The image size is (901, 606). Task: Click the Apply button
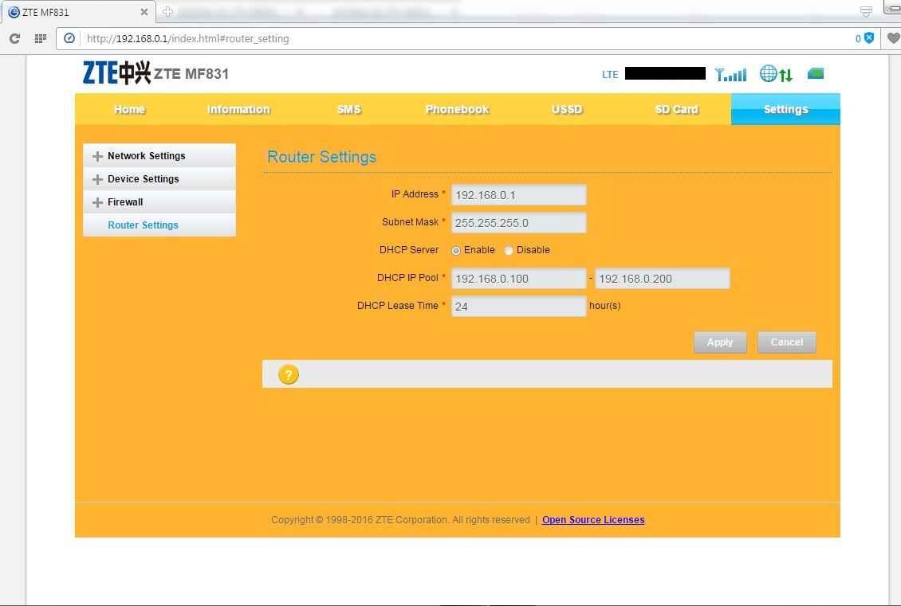click(720, 342)
